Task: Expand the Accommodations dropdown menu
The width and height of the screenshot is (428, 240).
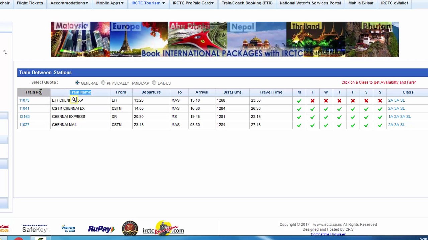Action: pyautogui.click(x=70, y=3)
